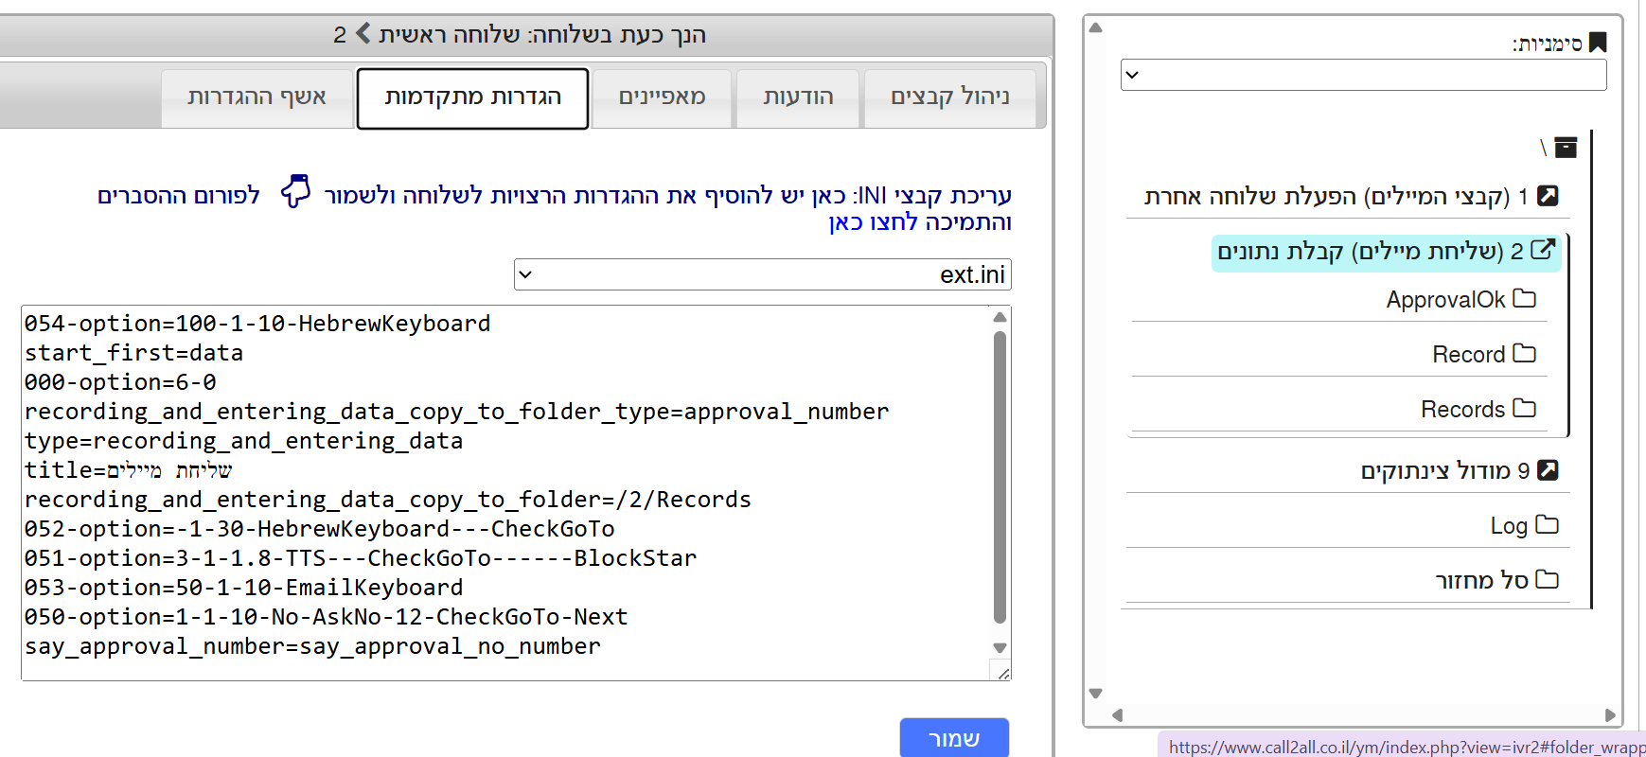
Task: Click the external-link icon of extension 9
Action: [x=1548, y=470]
